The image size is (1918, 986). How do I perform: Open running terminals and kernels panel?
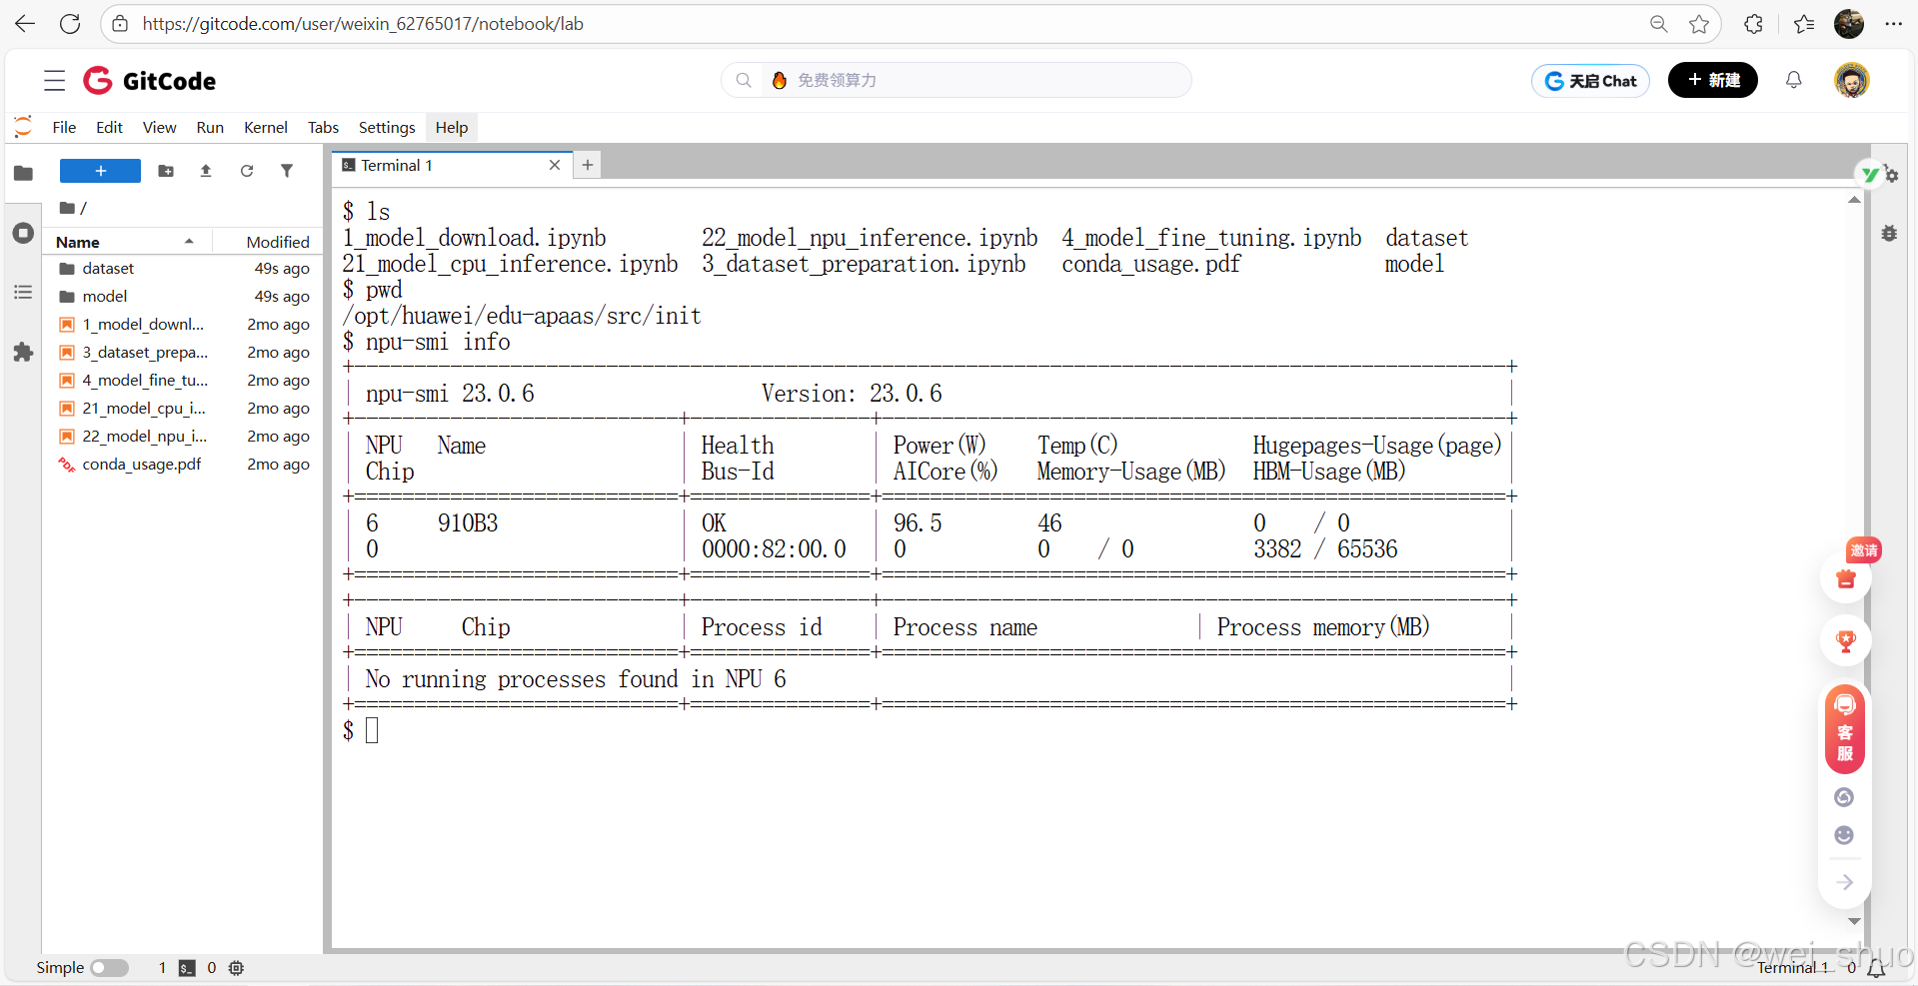coord(23,233)
